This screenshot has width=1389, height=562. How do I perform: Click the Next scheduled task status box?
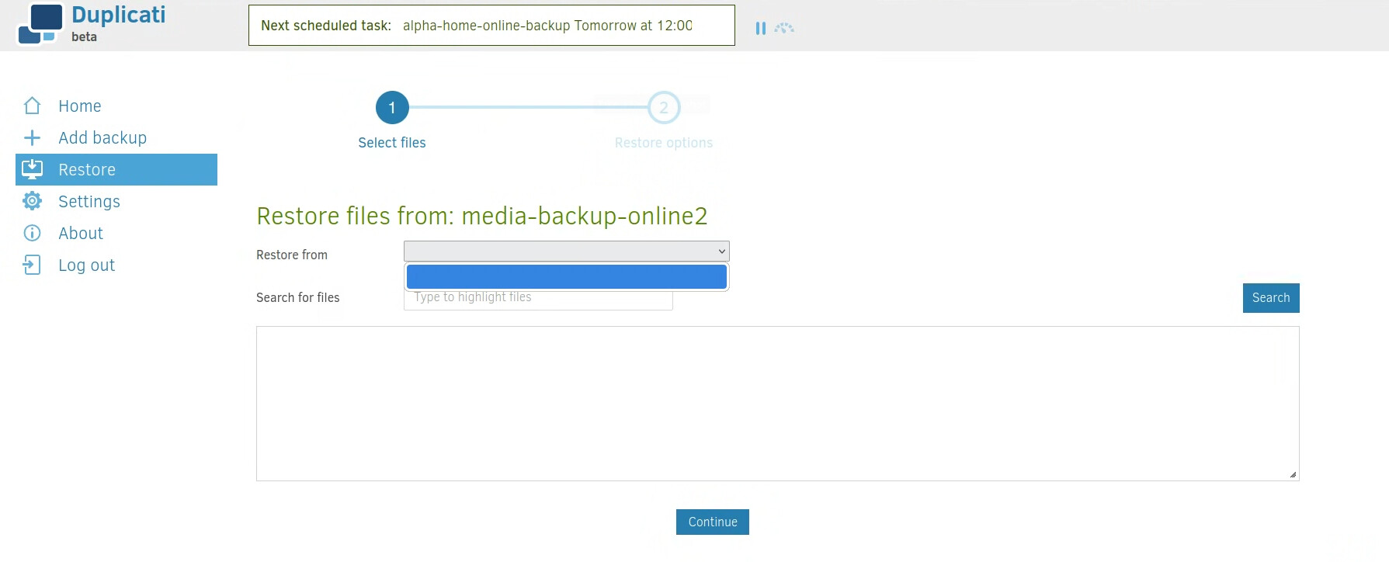click(x=491, y=26)
